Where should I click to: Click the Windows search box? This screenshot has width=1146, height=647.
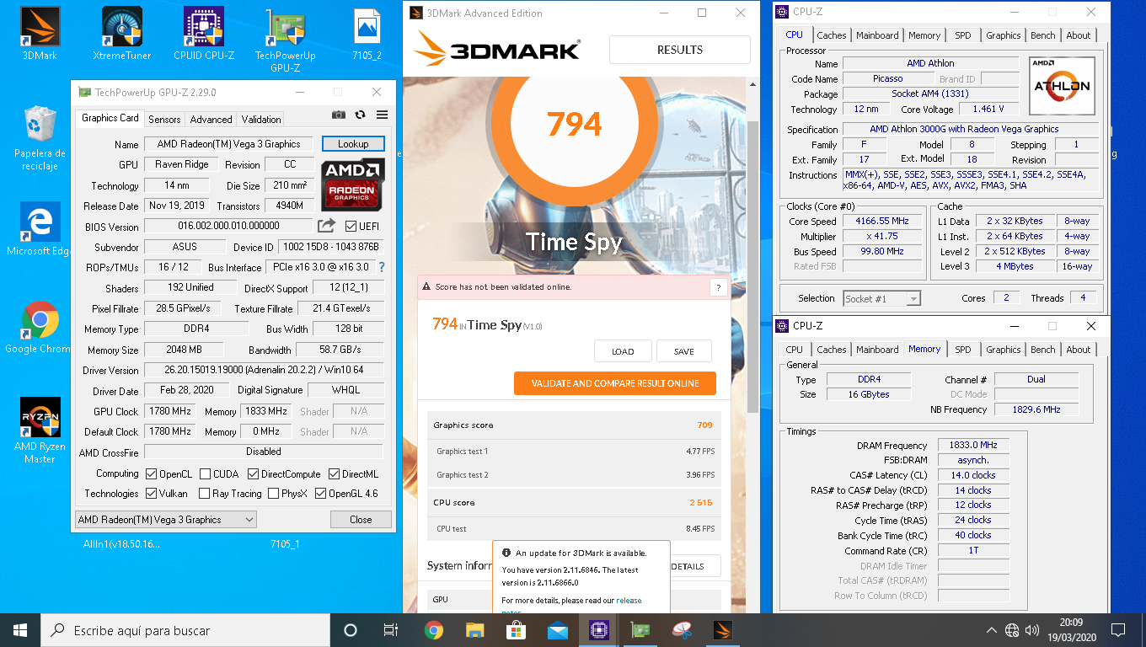185,630
